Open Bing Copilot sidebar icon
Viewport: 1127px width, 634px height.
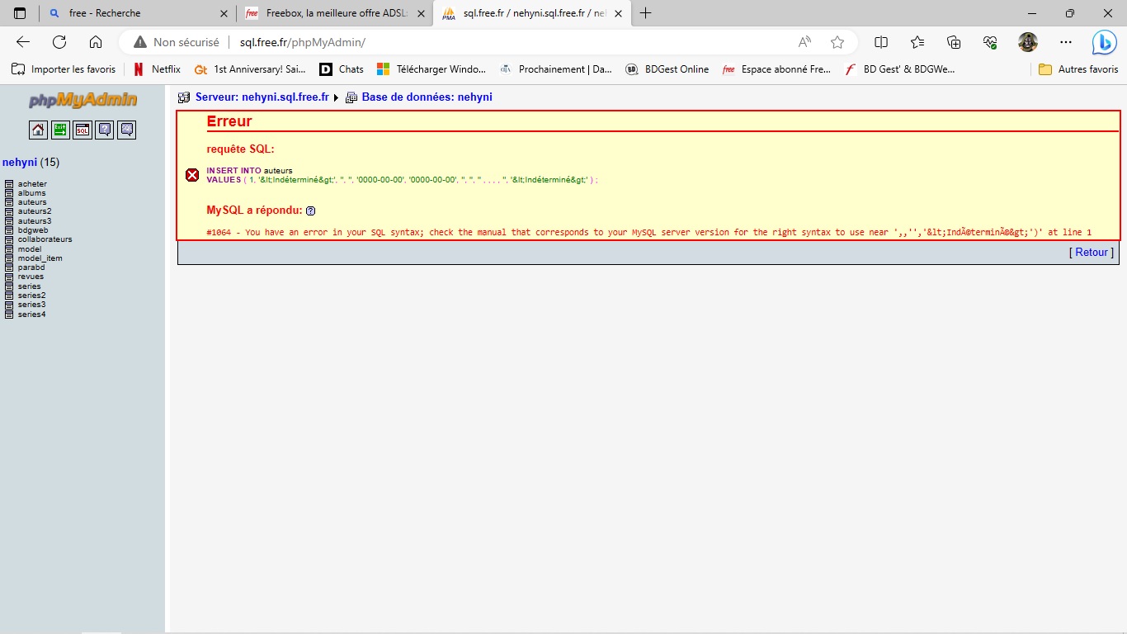click(1104, 42)
